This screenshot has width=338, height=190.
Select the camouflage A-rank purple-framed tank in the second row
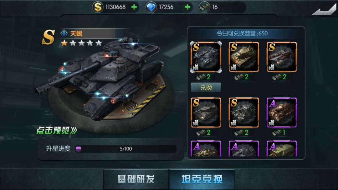coord(282,112)
